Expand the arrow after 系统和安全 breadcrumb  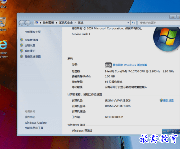click(x=75, y=23)
